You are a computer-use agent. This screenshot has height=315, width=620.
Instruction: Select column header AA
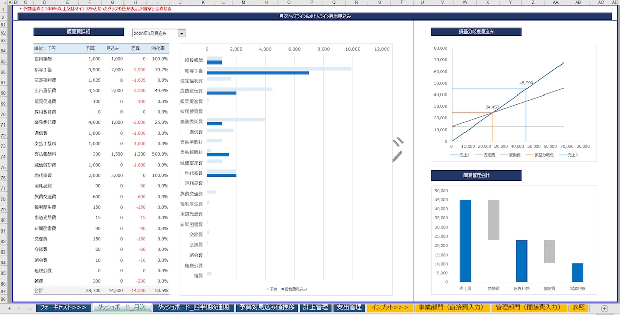point(555,3)
